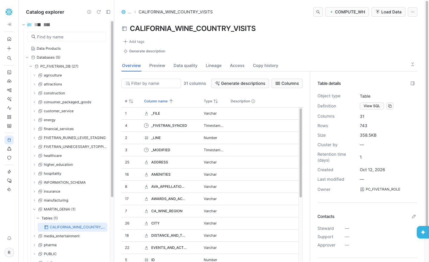Click the Filter by name field

(x=151, y=83)
